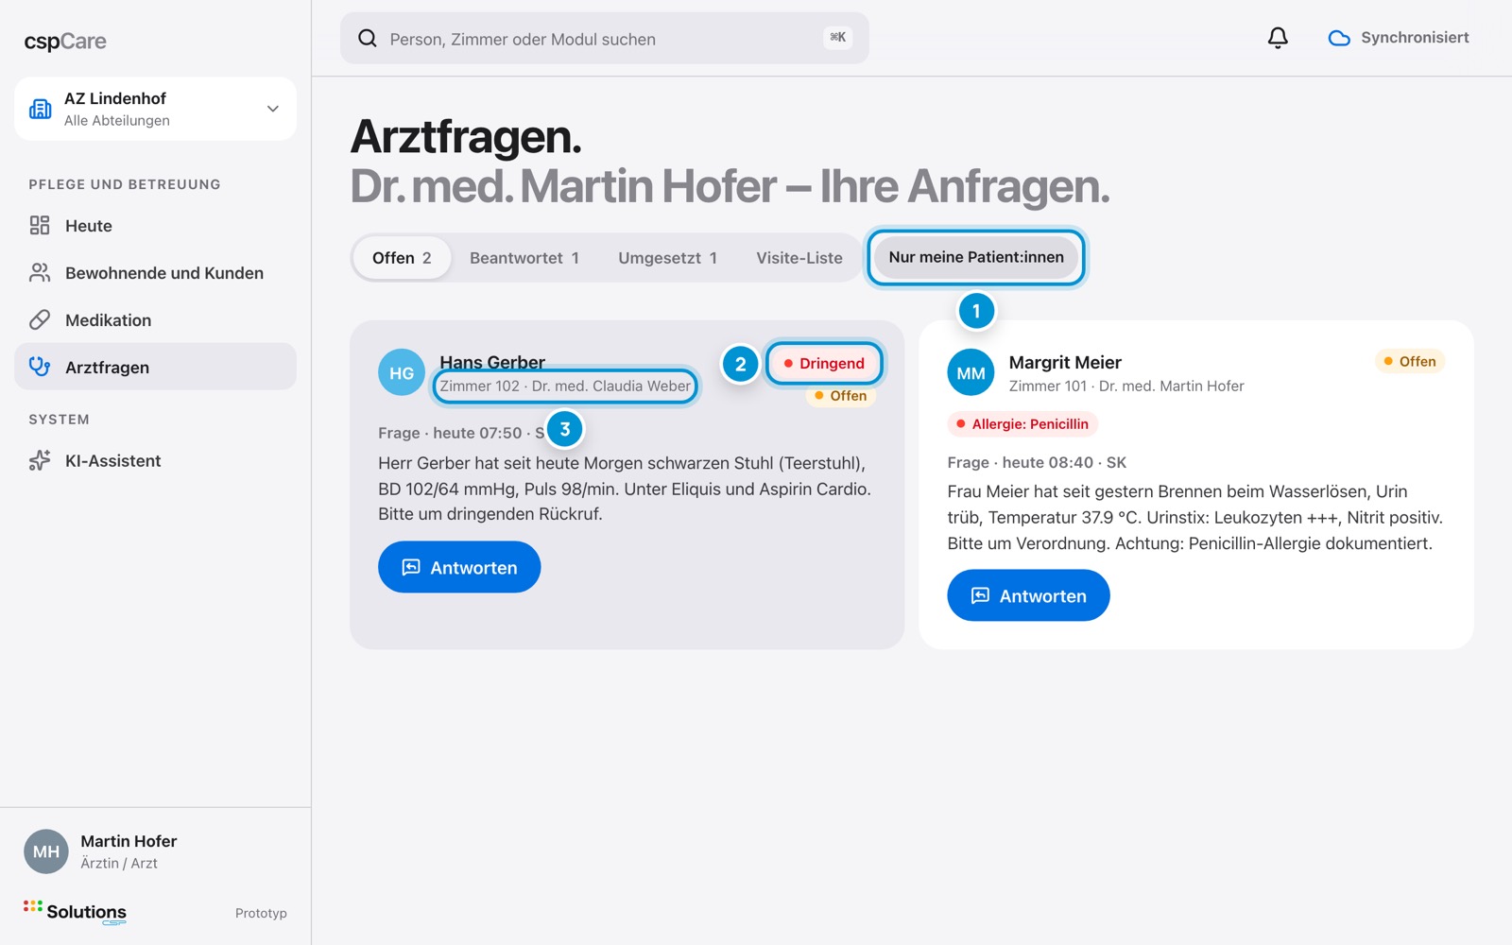Click the notification bell icon
Image resolution: width=1512 pixels, height=945 pixels.
click(1278, 38)
